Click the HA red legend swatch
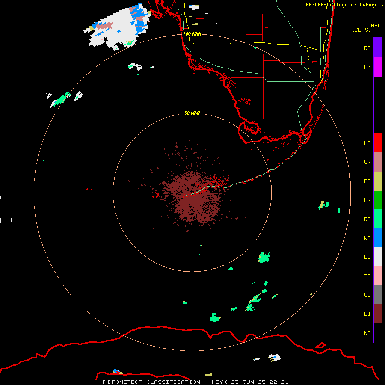Screen dimensions: 385x385 378,143
